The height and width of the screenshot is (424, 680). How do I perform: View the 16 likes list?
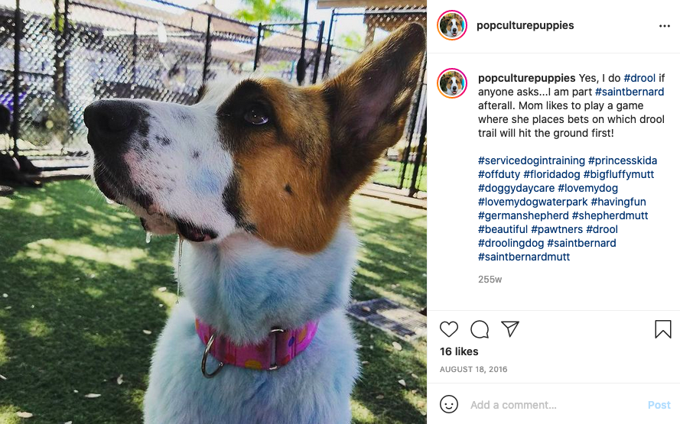459,351
